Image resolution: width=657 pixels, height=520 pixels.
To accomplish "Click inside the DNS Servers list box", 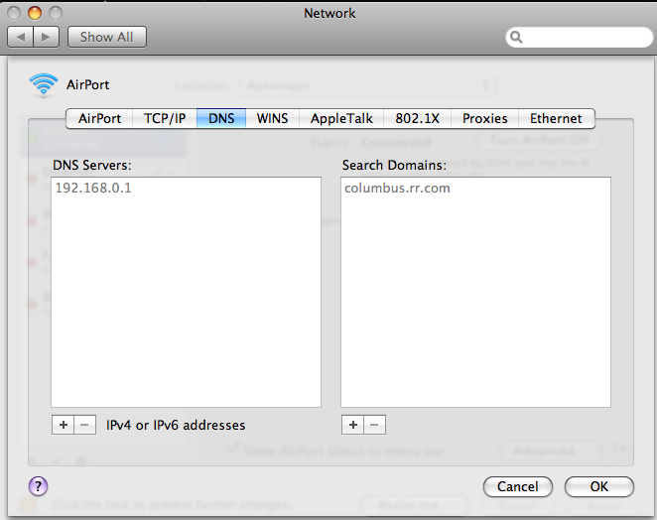I will pyautogui.click(x=186, y=292).
